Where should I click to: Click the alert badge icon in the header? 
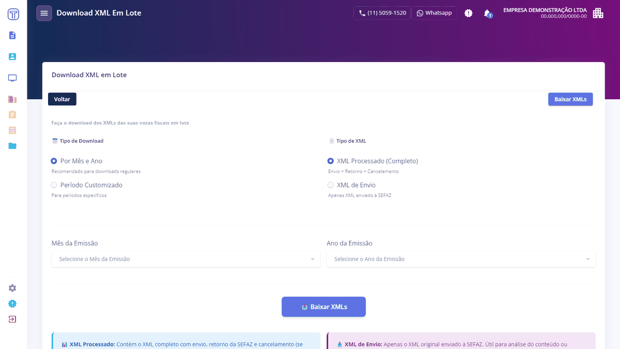click(469, 13)
